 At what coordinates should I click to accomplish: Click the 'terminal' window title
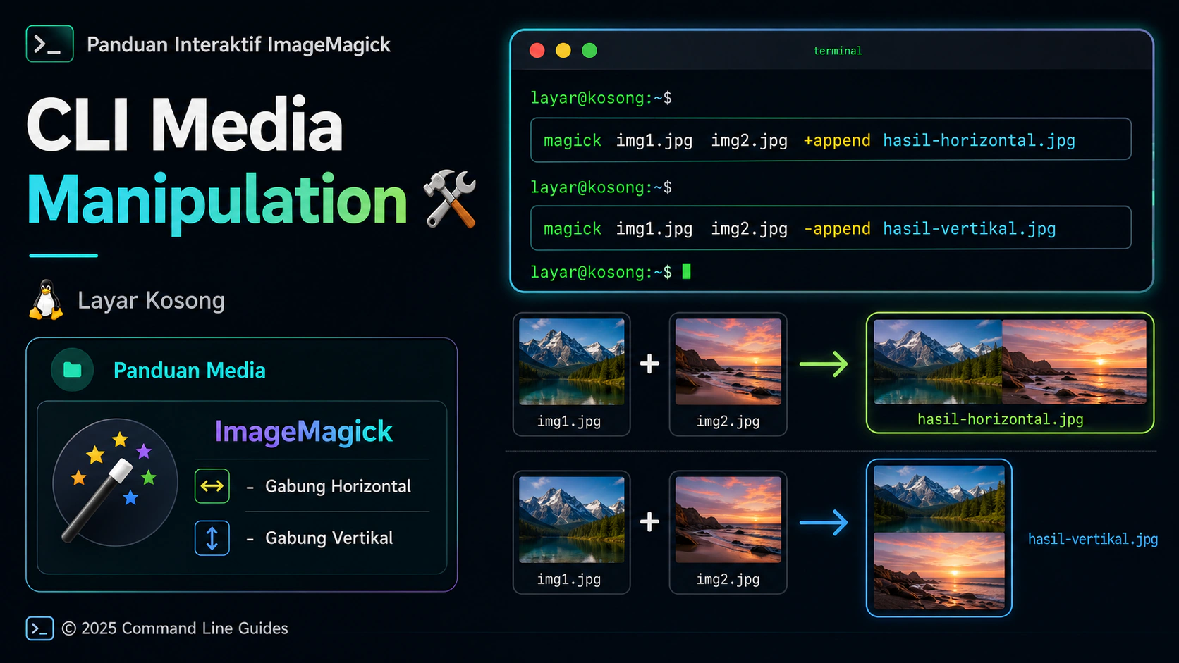pos(838,51)
